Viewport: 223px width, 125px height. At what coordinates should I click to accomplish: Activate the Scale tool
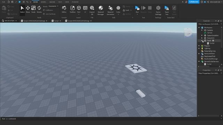pyautogui.click(x=33, y=9)
